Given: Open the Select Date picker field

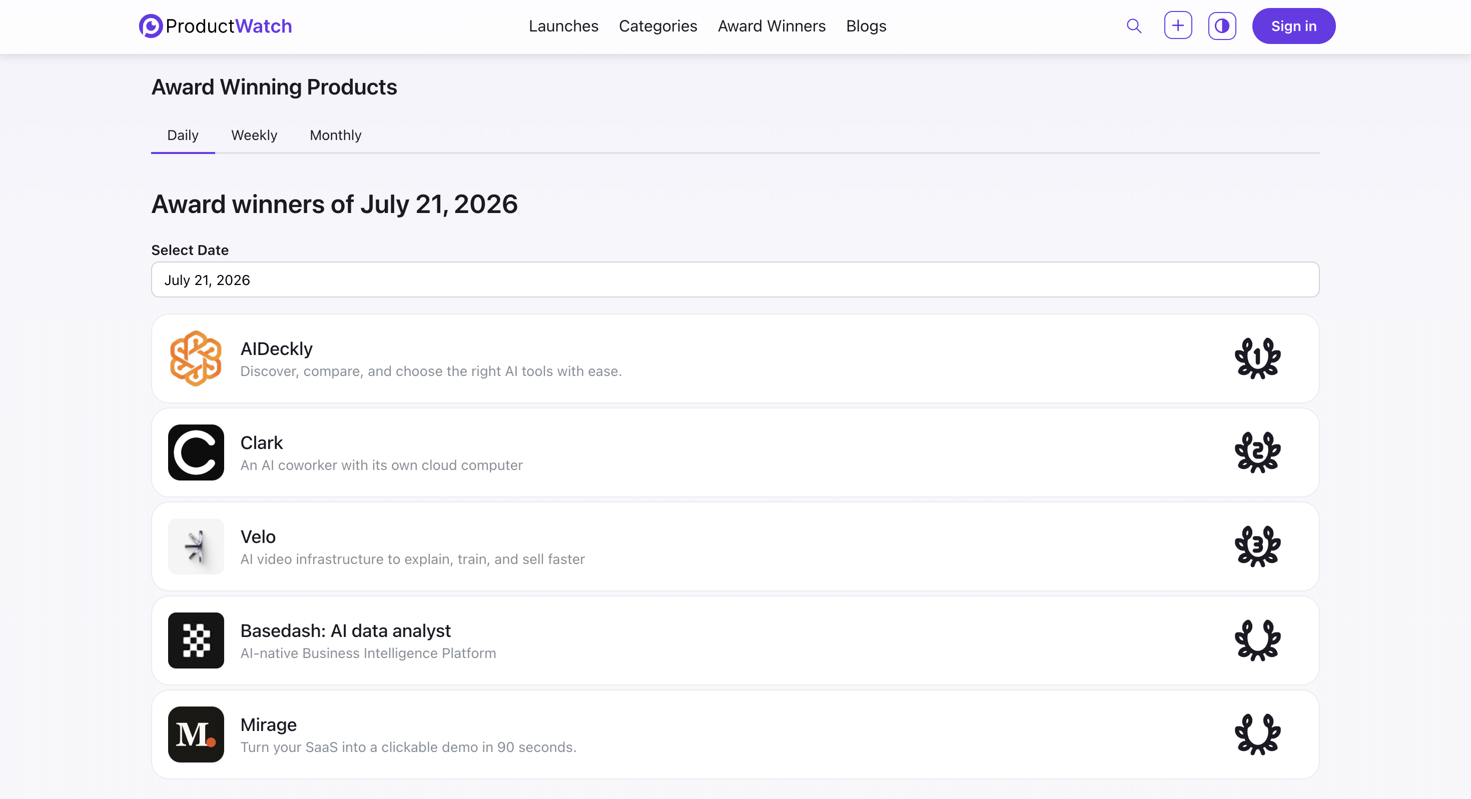Looking at the screenshot, I should [x=735, y=279].
